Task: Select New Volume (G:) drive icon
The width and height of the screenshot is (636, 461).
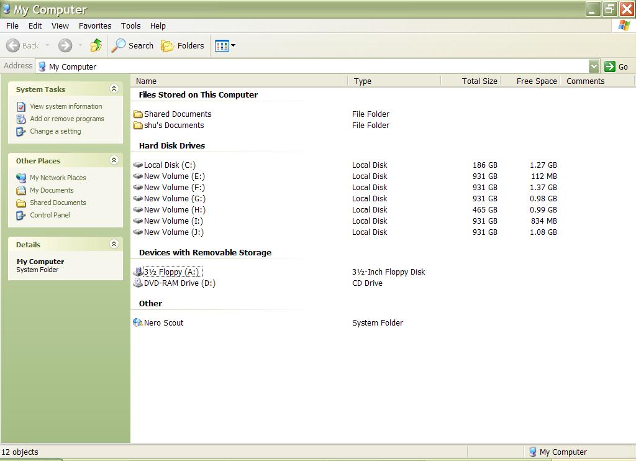Action: [138, 198]
